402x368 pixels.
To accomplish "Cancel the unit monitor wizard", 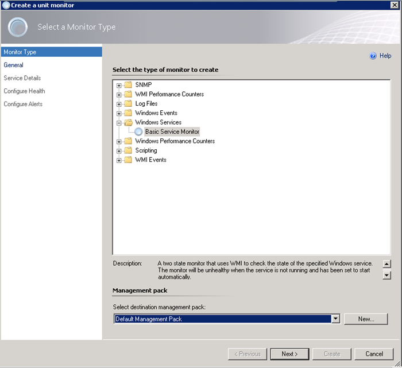I will point(374,354).
